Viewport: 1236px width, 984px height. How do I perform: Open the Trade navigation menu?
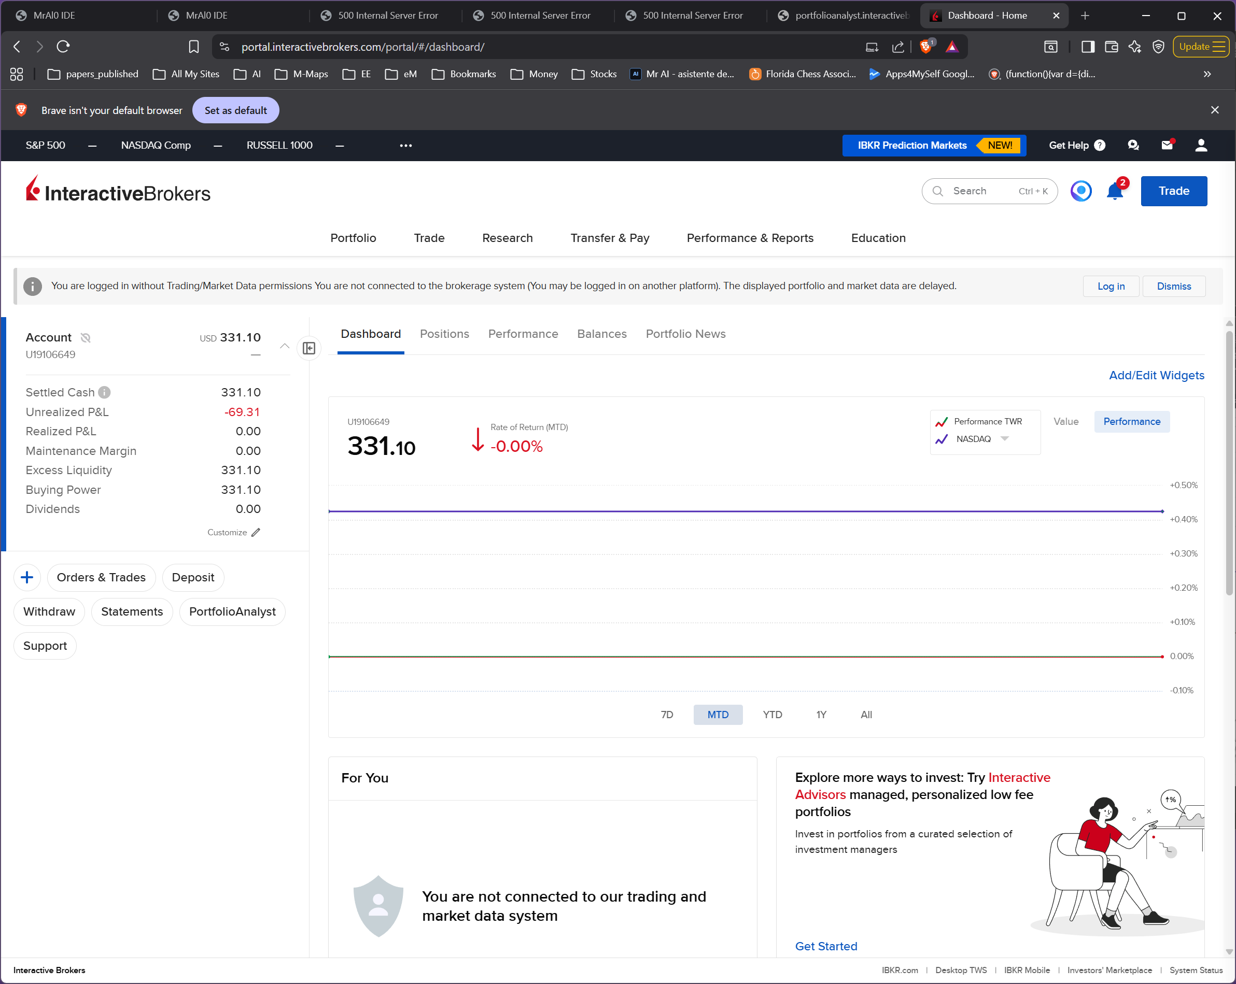[429, 238]
